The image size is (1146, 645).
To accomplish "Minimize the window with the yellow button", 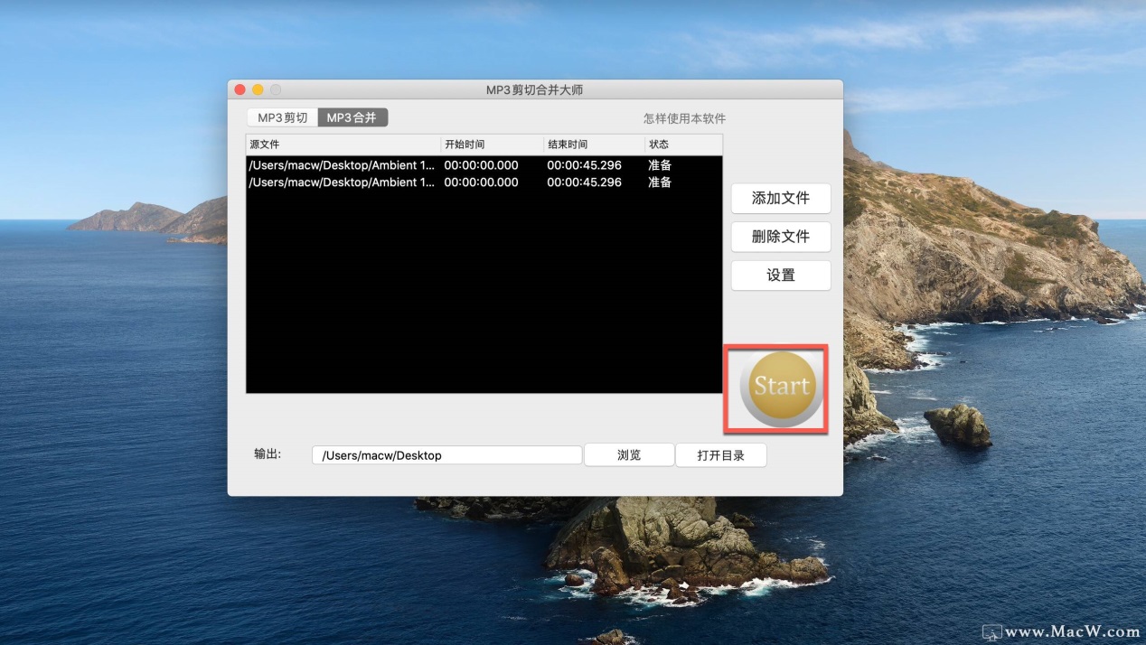I will [258, 89].
